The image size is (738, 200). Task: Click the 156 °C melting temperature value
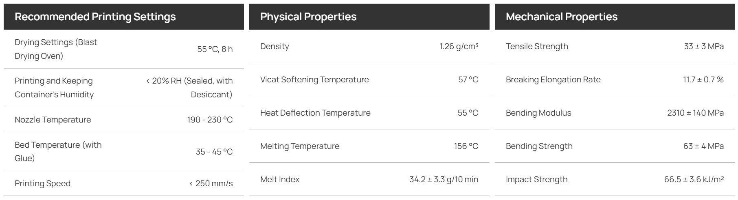[466, 146]
